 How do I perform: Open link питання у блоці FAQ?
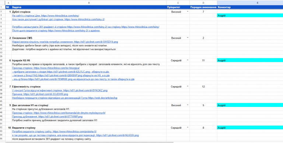(x=61, y=76)
